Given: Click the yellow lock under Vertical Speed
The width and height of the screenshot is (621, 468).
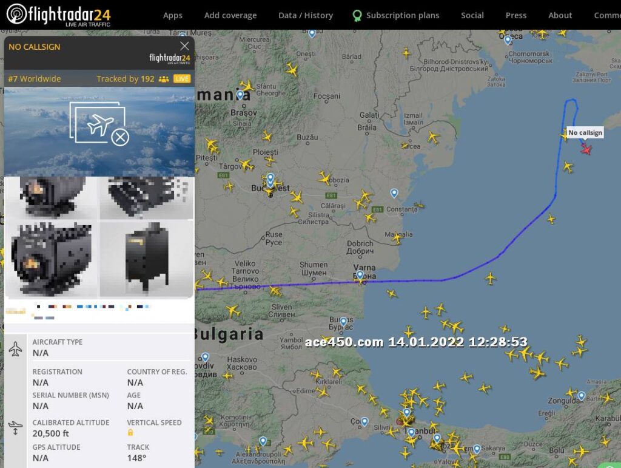Looking at the screenshot, I should click(130, 433).
